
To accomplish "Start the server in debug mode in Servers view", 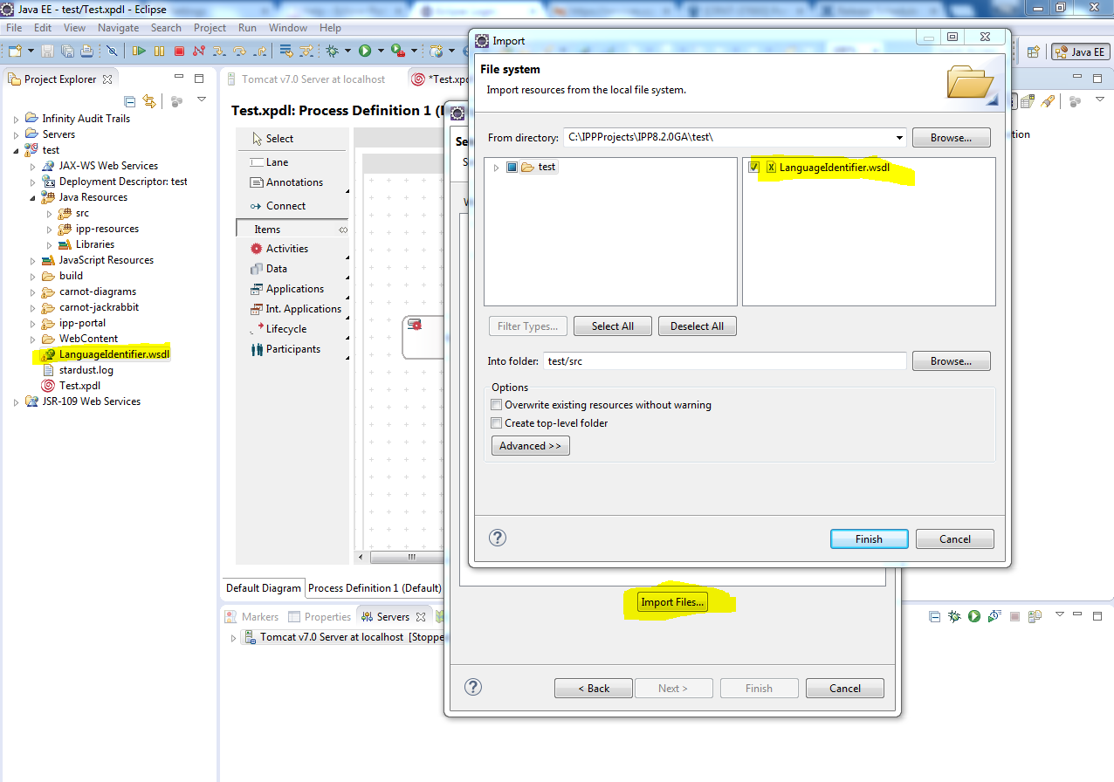I will tap(954, 616).
